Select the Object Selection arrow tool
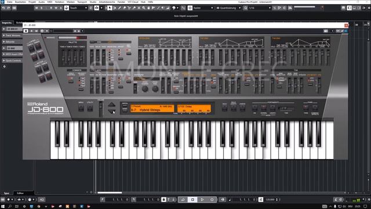Image resolution: width=371 pixels, height=209 pixels. click(x=110, y=8)
